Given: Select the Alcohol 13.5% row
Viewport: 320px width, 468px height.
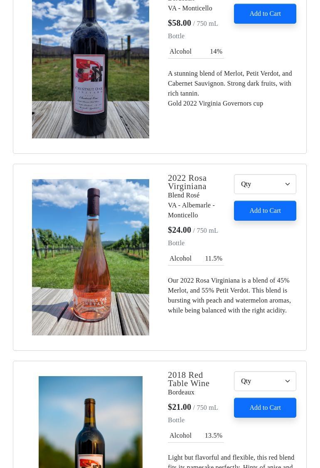Looking at the screenshot, I should (x=196, y=436).
